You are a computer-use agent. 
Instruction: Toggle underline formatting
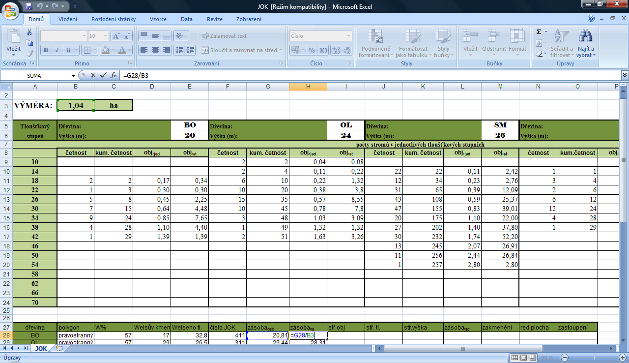pos(68,50)
